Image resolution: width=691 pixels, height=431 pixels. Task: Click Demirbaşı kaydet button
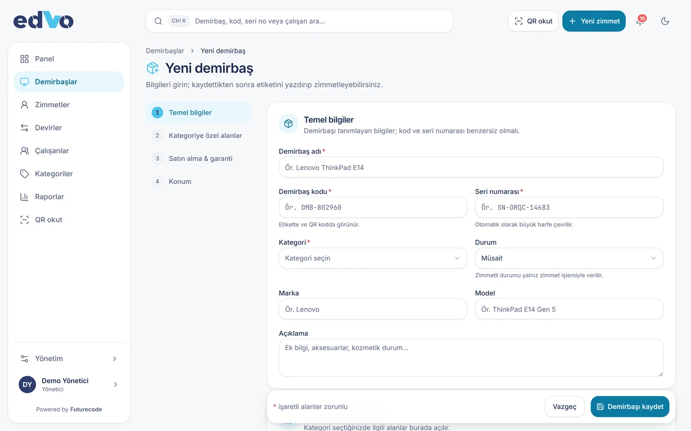[x=630, y=407]
